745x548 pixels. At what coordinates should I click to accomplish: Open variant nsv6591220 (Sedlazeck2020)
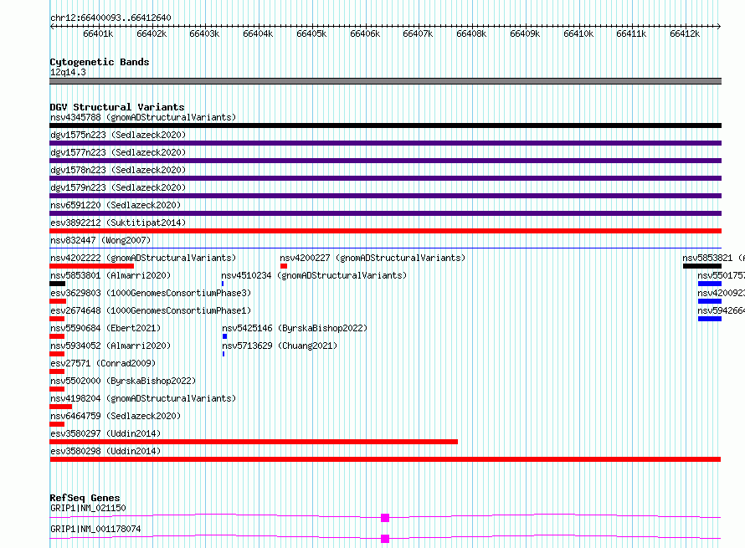coord(116,205)
